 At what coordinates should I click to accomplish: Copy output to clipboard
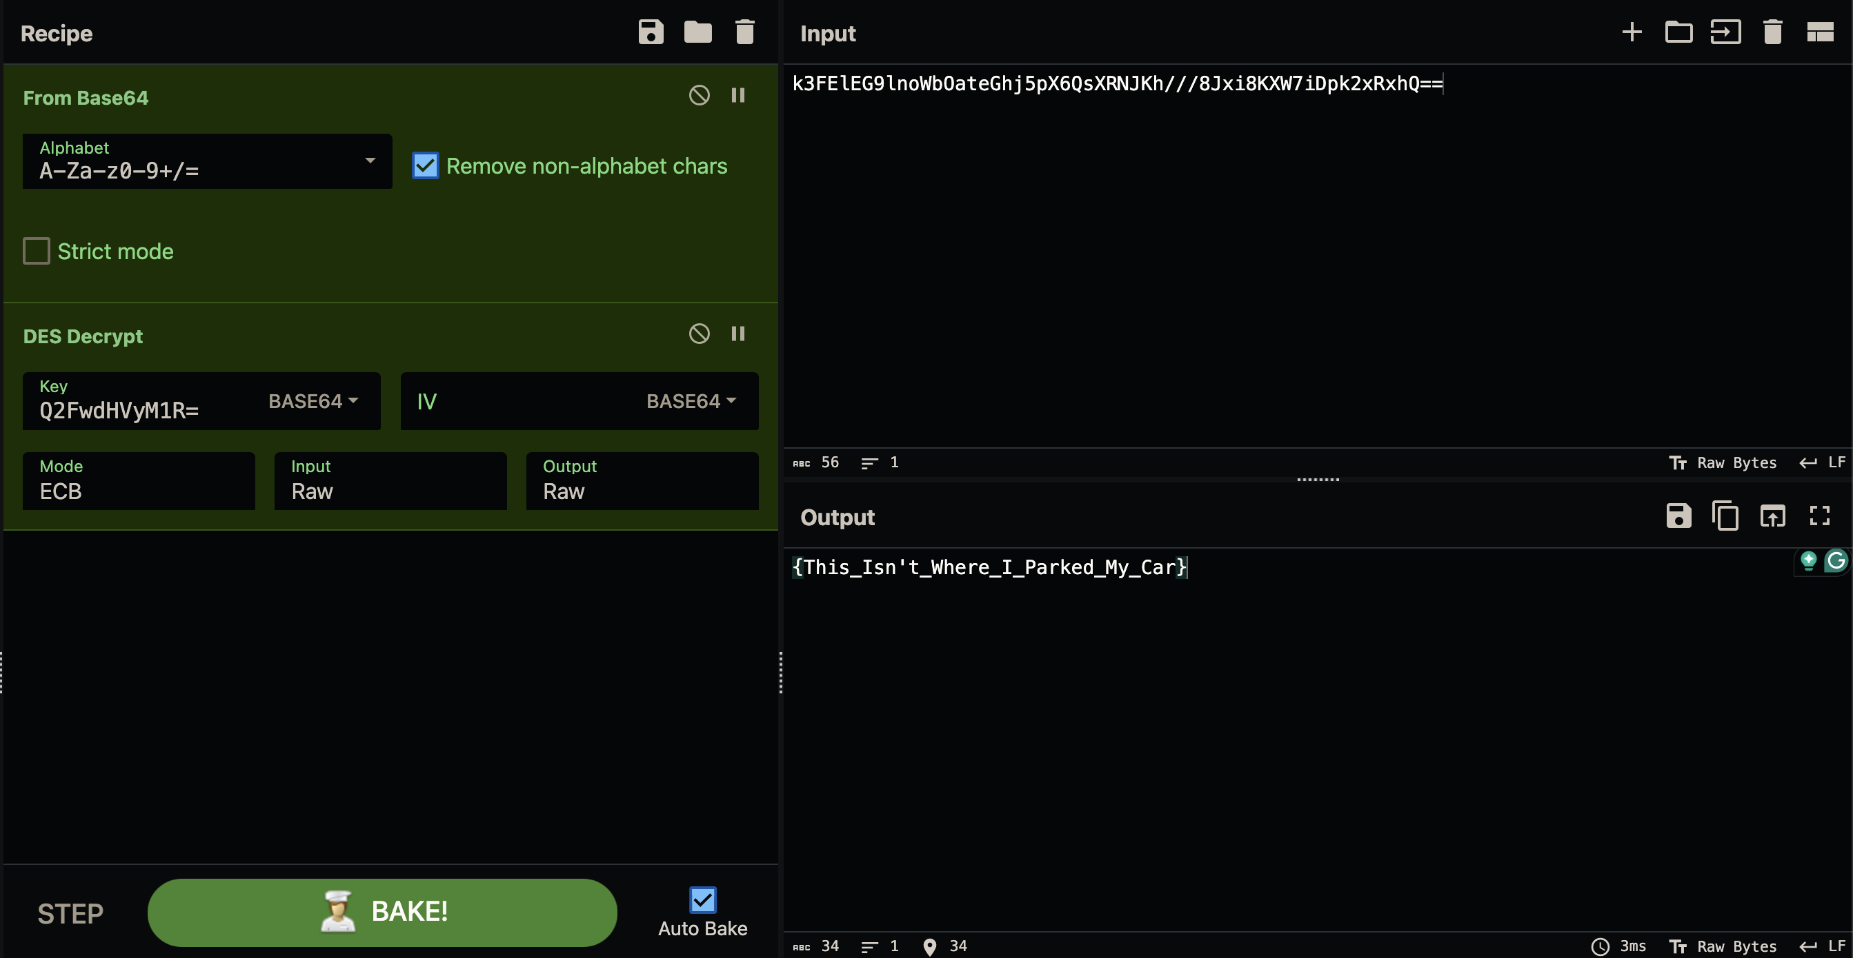tap(1725, 516)
